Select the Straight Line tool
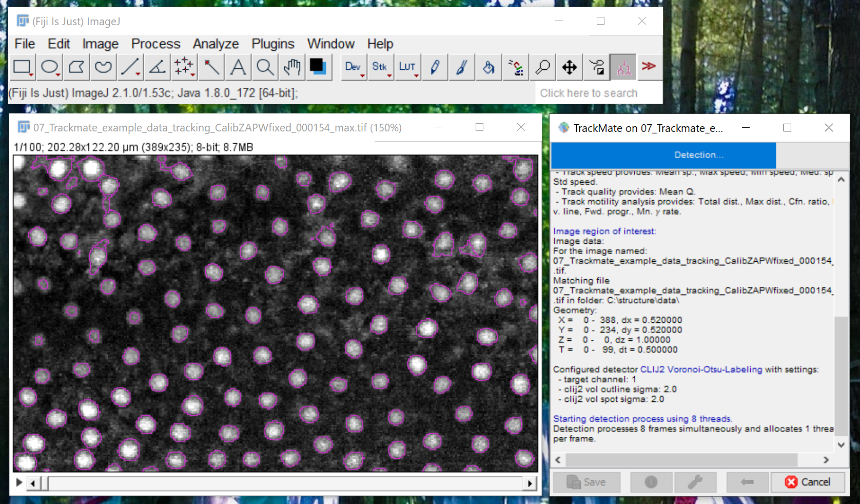This screenshot has height=504, width=860. [130, 67]
